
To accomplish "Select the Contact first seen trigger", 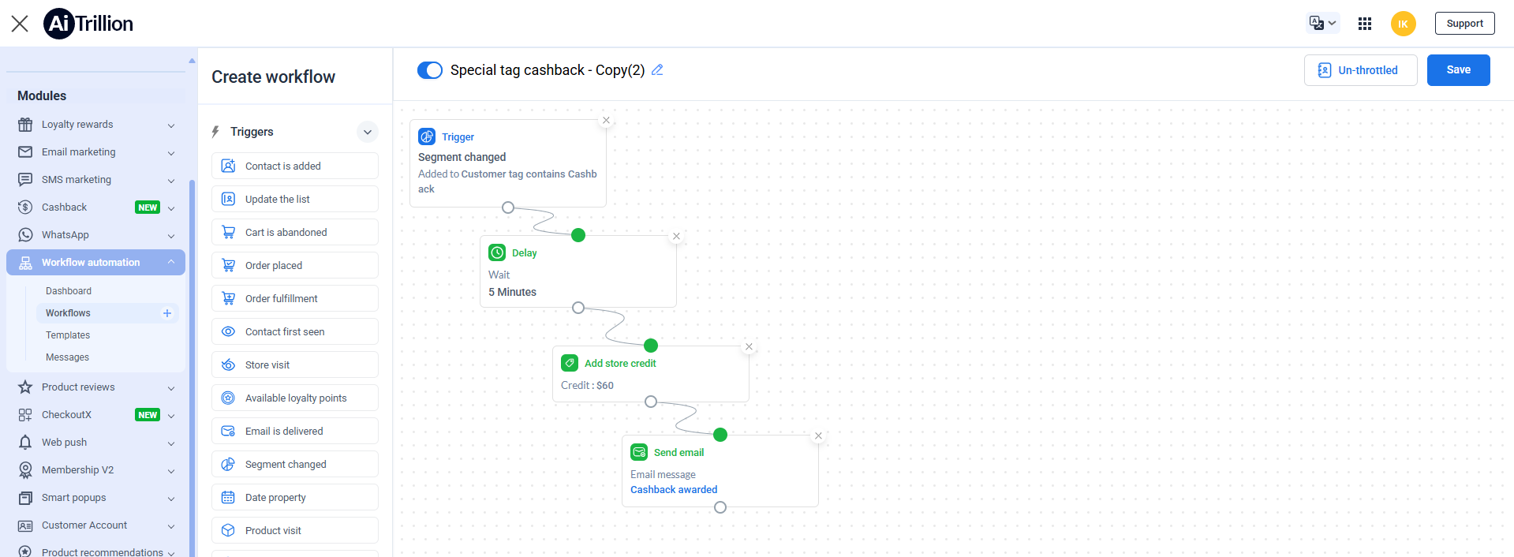I will coord(295,331).
